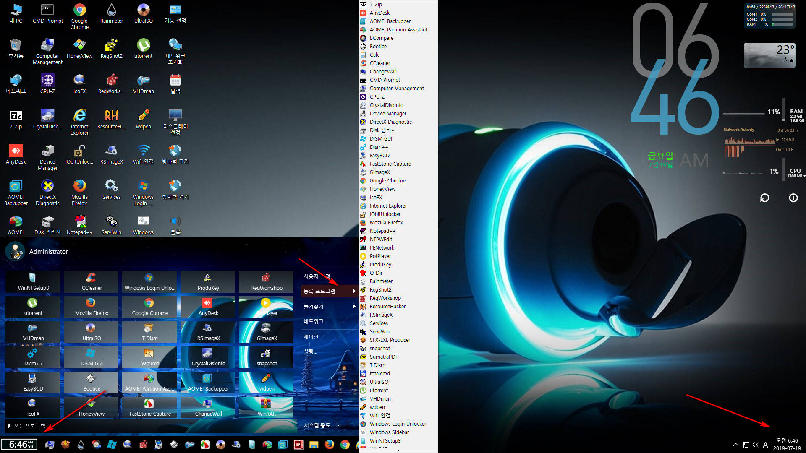Choose 실행... in the start menu
This screenshot has height=453, width=806.
tap(310, 351)
